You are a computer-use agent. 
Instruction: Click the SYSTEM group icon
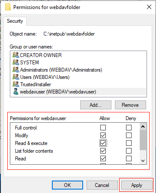(16, 62)
